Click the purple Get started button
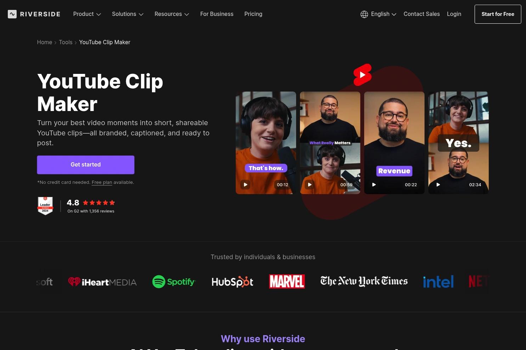 click(x=86, y=165)
